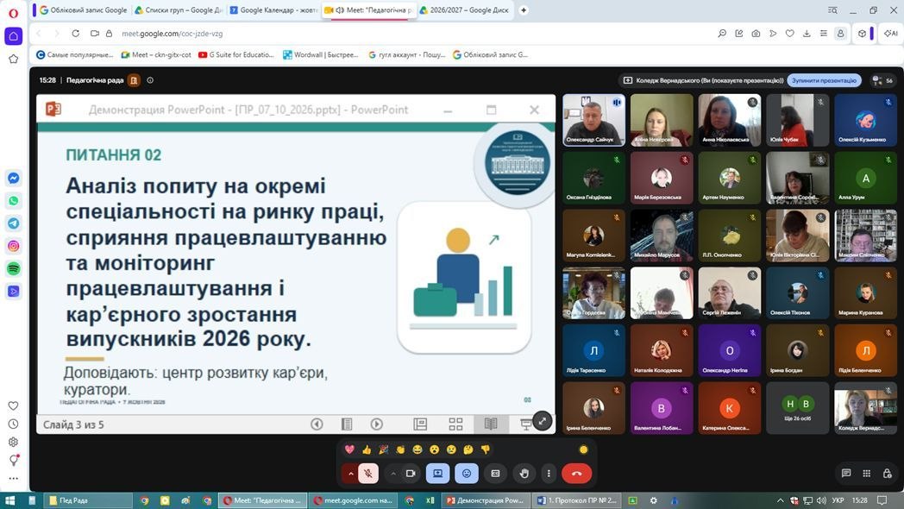Toggle the emoji reactions bar
Screen dimensions: 904x509
[x=467, y=474]
